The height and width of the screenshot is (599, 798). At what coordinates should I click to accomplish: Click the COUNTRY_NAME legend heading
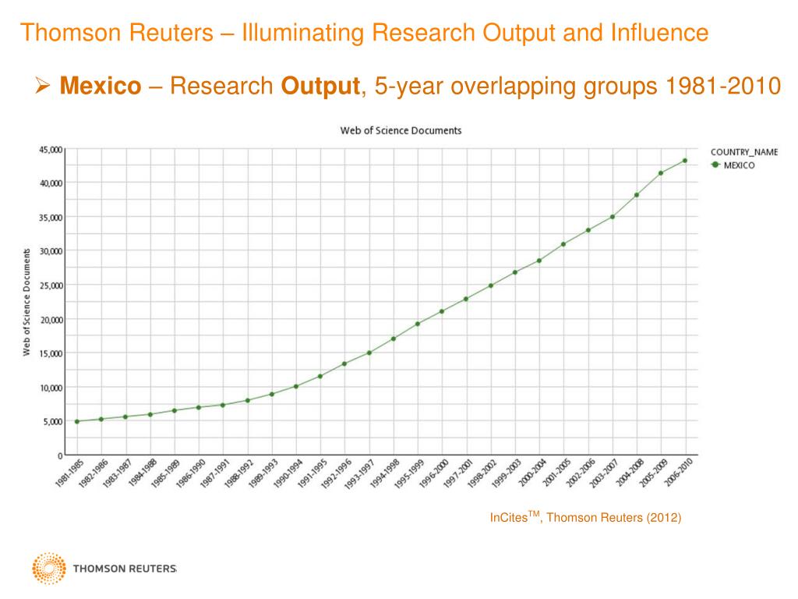pyautogui.click(x=744, y=152)
